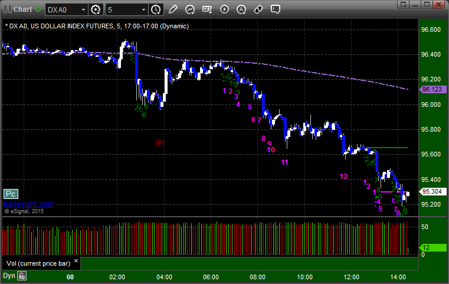Screen dimensions: 449x284
Task: Expand the DX A0 symbol dropdown
Action: pyautogui.click(x=83, y=10)
